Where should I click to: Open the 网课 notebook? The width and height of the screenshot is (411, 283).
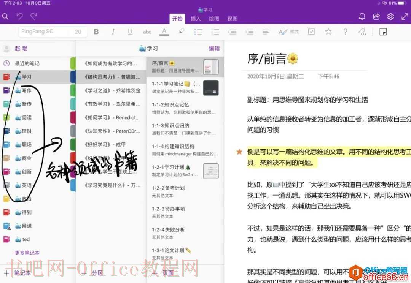(x=35, y=226)
